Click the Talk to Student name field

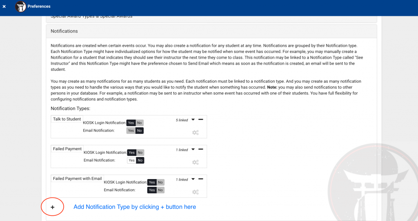coord(67,119)
